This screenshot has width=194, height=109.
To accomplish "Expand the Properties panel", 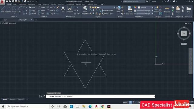I will point(139,17).
